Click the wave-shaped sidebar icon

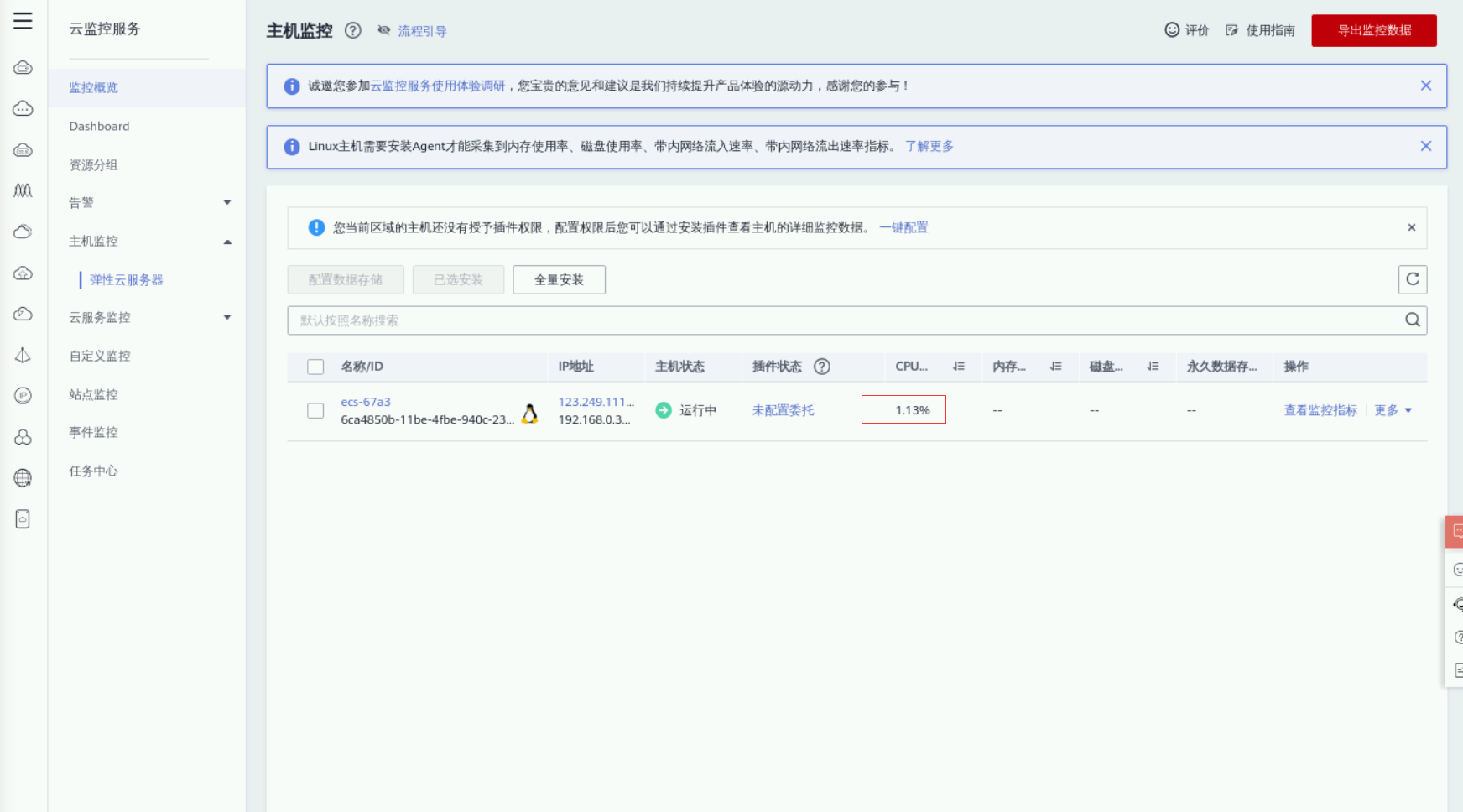pyautogui.click(x=23, y=190)
